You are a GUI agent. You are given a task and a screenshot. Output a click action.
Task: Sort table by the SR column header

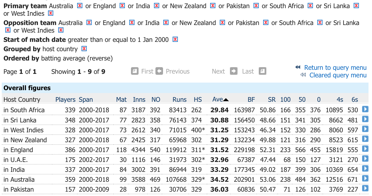[x=272, y=99]
